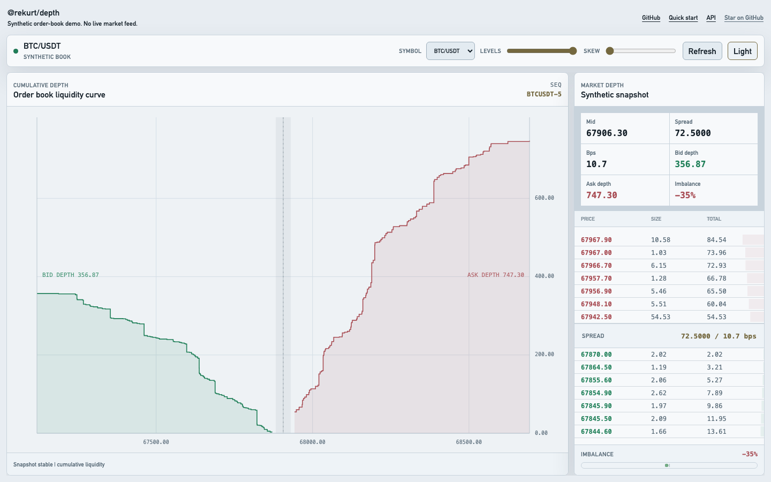771x482 pixels.
Task: Click the BTCUSDT-5 sequence label
Action: pyautogui.click(x=544, y=94)
